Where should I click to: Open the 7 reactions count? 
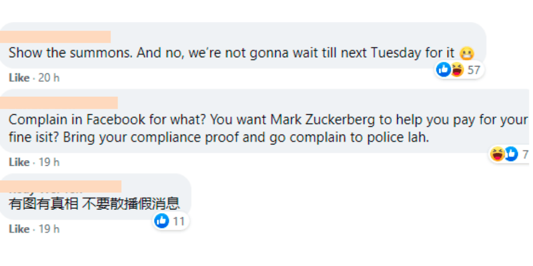(x=525, y=154)
